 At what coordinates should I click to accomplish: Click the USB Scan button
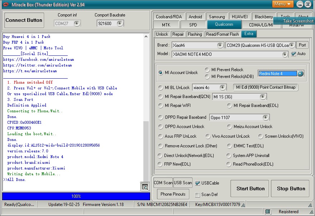point(183,183)
